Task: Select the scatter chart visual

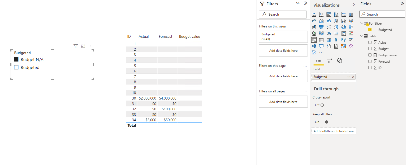Action: point(329,27)
